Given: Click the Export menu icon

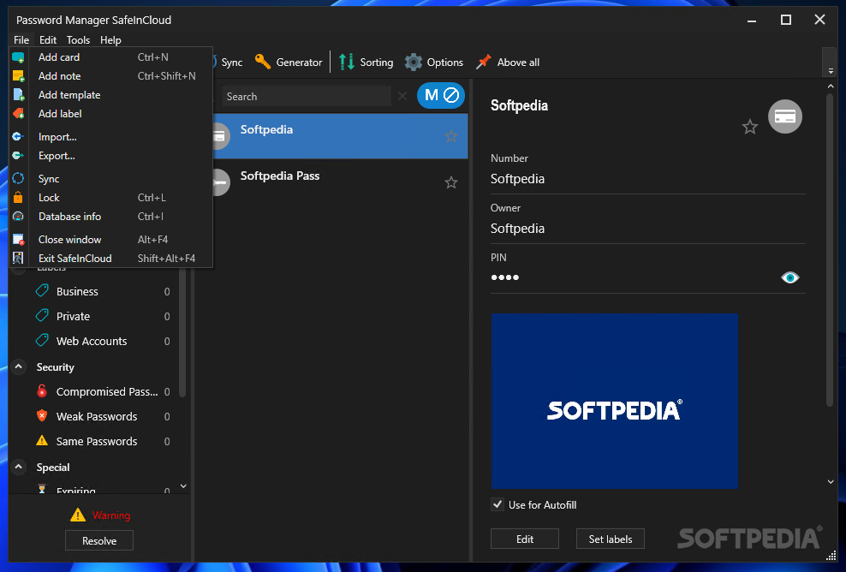Looking at the screenshot, I should 18,156.
